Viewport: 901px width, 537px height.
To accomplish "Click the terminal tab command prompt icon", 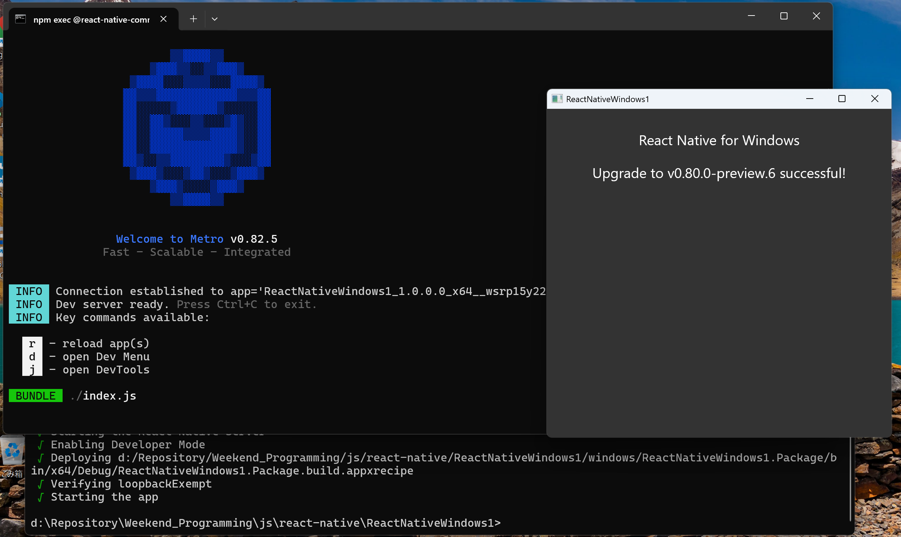I will click(x=20, y=19).
